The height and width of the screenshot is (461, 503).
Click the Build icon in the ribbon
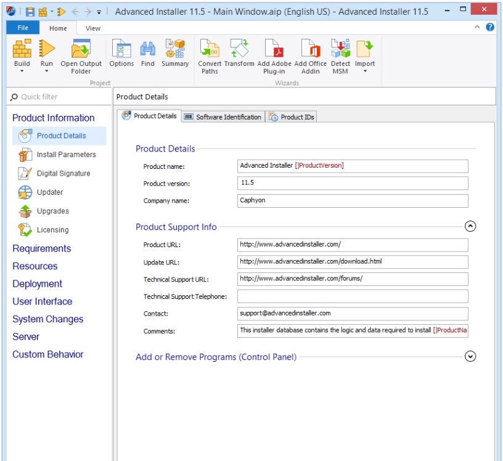[22, 49]
